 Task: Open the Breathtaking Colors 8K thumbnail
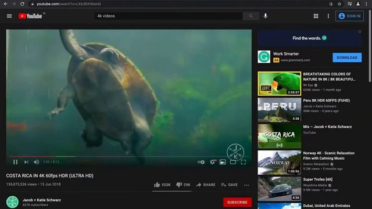click(279, 84)
